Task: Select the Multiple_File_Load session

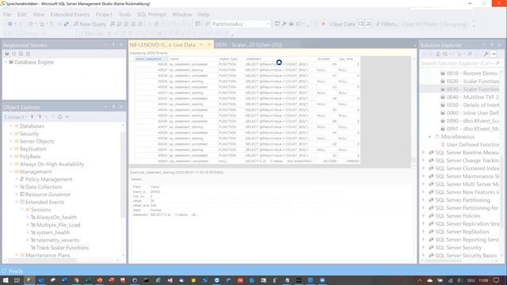Action: tap(58, 225)
